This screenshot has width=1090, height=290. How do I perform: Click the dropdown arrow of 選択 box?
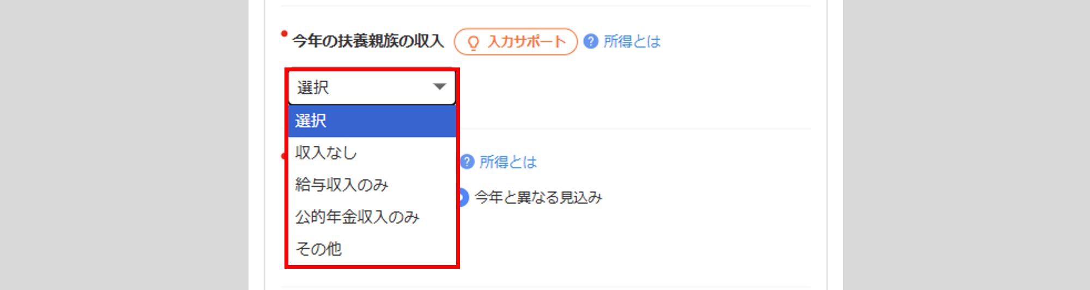click(x=439, y=87)
